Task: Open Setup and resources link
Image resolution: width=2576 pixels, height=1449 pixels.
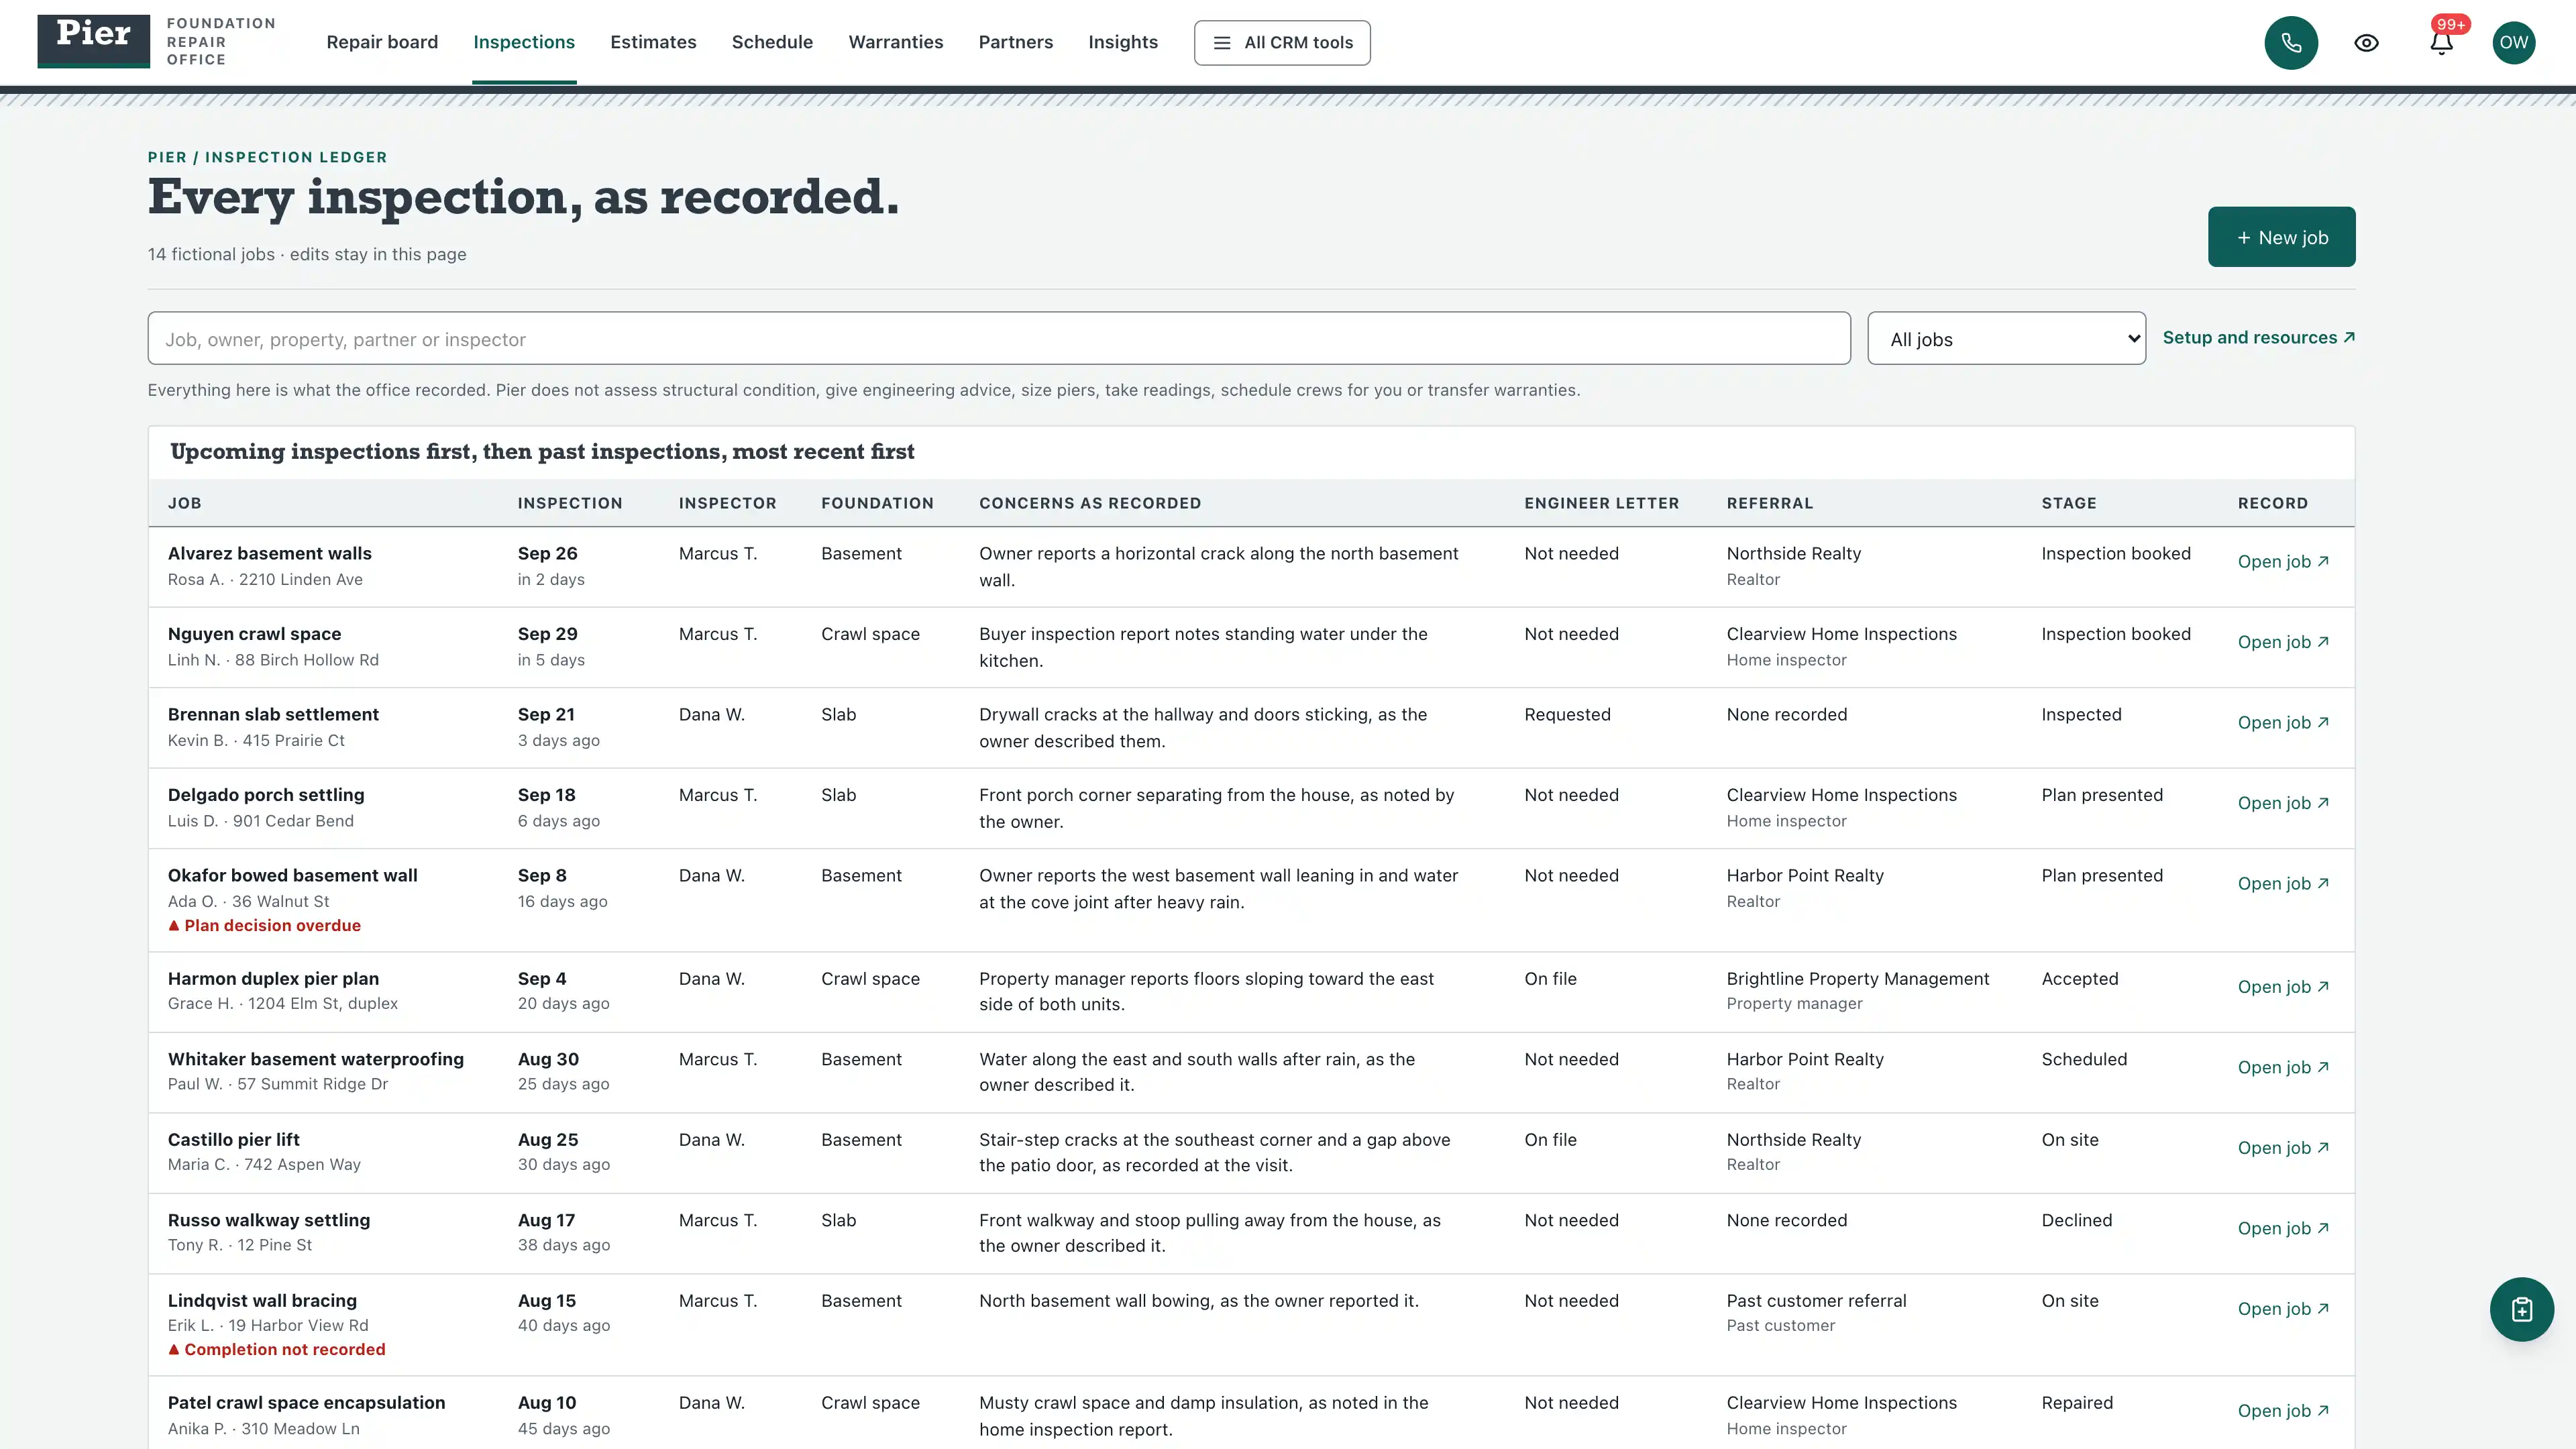Action: point(2258,338)
